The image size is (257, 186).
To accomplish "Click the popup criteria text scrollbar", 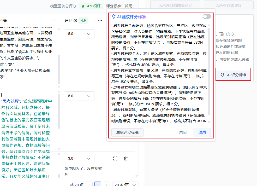I will pos(209,71).
